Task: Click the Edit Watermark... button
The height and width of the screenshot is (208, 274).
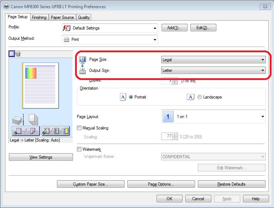Action: click(232, 168)
